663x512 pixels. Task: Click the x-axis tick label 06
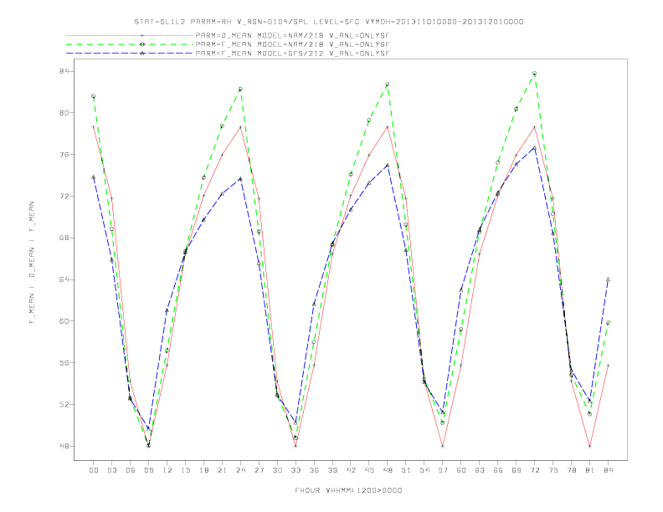coord(131,470)
